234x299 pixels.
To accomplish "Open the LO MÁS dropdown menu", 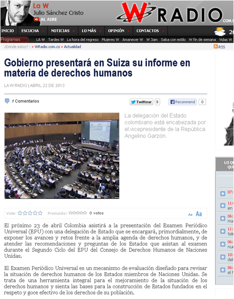I will coord(91,31).
